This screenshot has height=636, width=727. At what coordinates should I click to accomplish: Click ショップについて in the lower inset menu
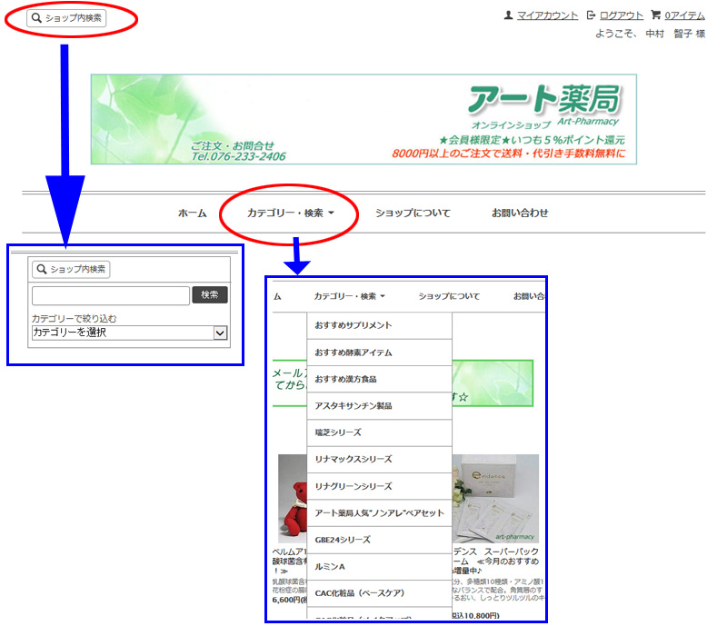pyautogui.click(x=449, y=296)
